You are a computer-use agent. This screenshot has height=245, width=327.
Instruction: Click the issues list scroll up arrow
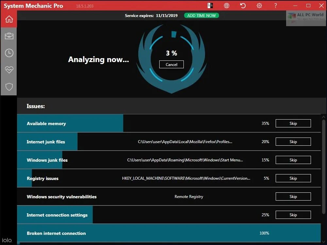324,117
